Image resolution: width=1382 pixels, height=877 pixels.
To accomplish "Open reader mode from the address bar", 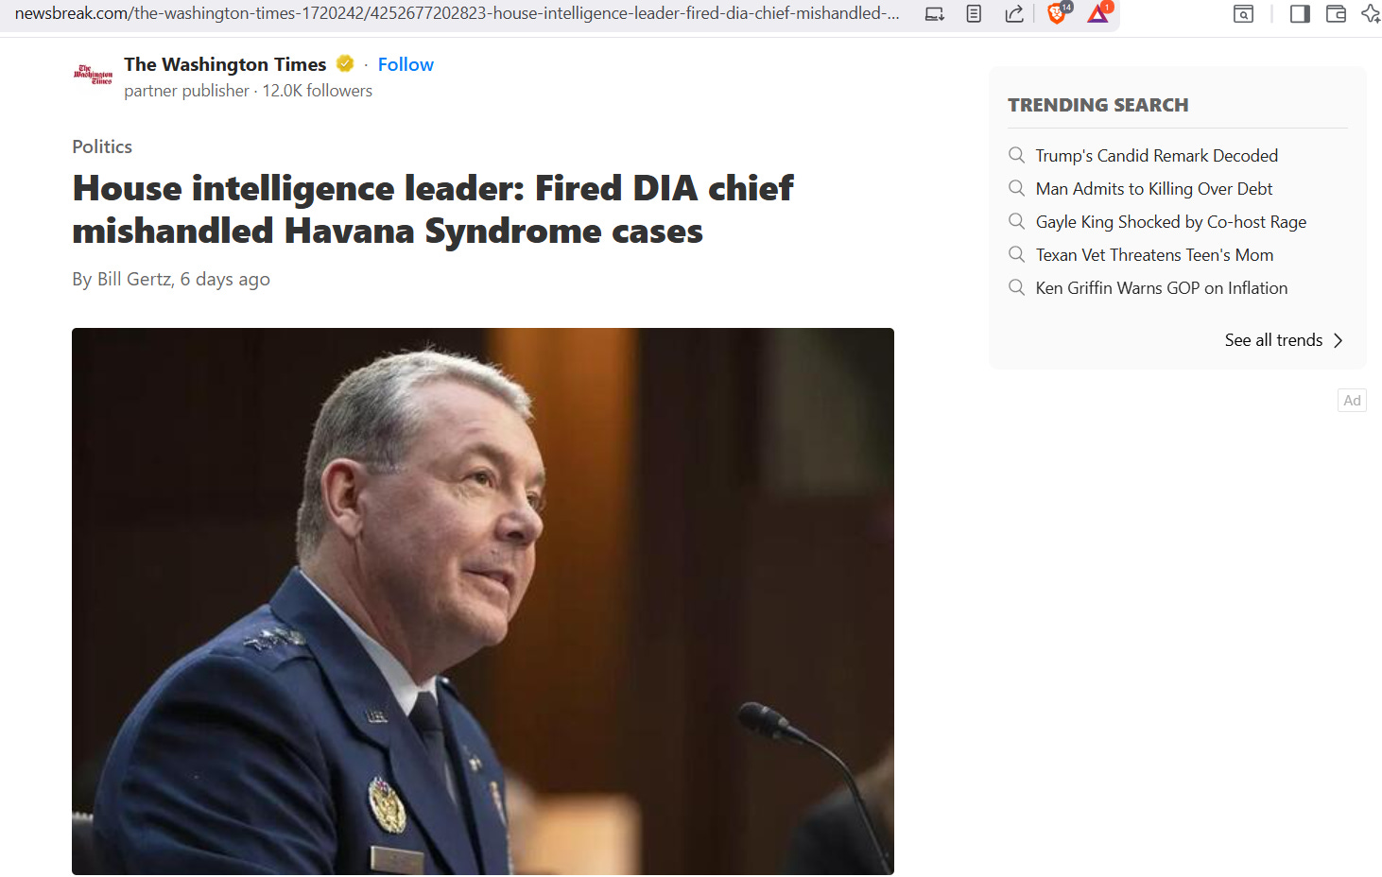I will (x=974, y=14).
